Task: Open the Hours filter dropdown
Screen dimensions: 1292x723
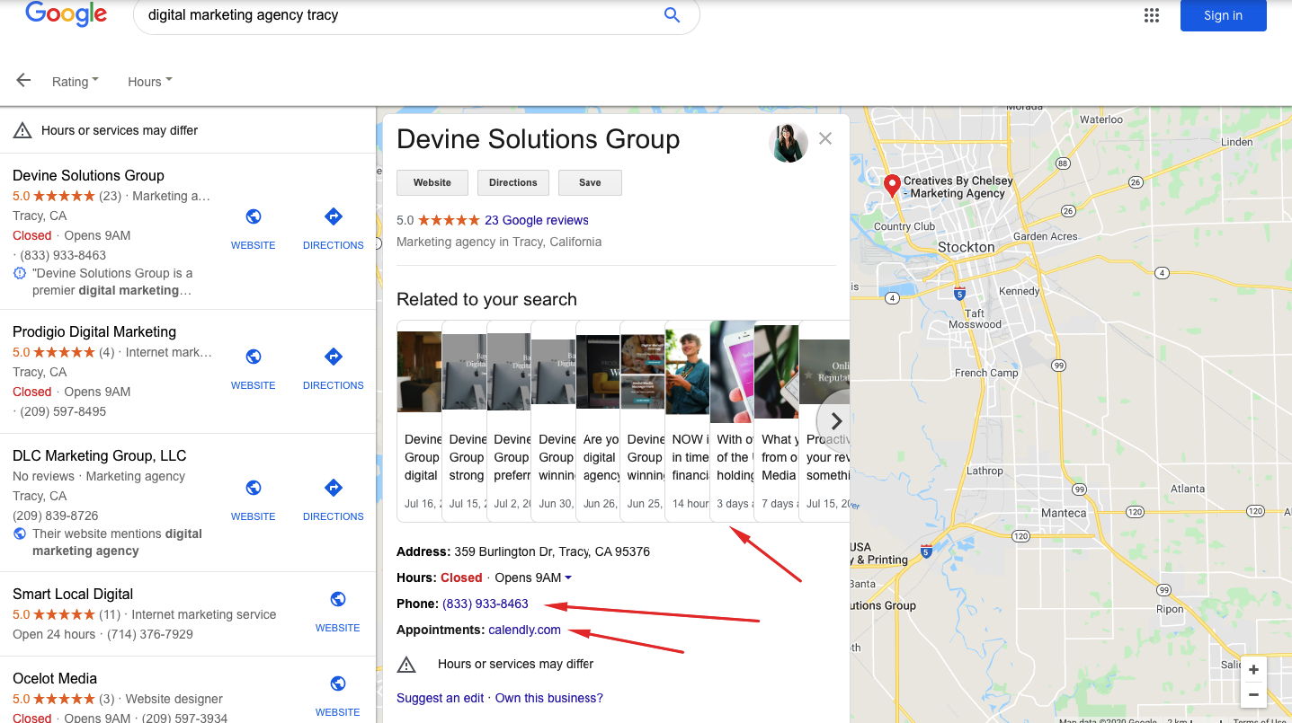Action: [x=150, y=81]
